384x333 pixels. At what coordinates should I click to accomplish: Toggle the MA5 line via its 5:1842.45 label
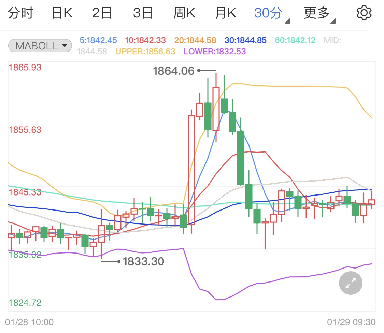98,40
